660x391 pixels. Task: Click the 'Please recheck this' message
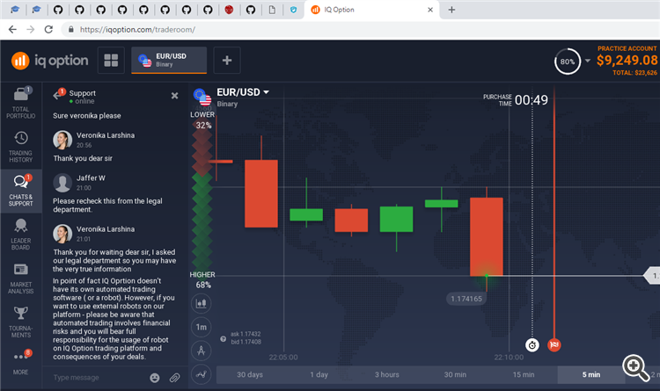coord(107,206)
